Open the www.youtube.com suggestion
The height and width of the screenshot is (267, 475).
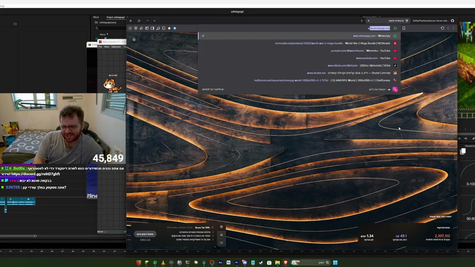(x=299, y=58)
